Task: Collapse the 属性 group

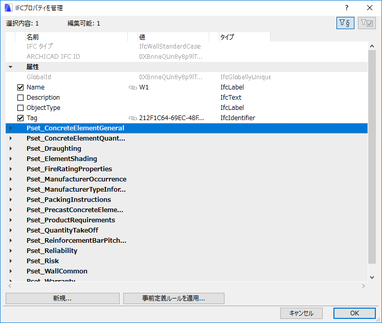Action: pyautogui.click(x=10, y=67)
